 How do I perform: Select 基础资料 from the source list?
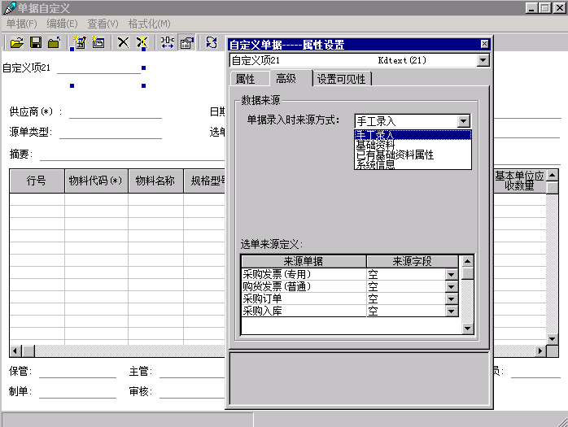click(x=375, y=145)
